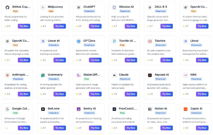Open Claude via its Try Now button

131,94
